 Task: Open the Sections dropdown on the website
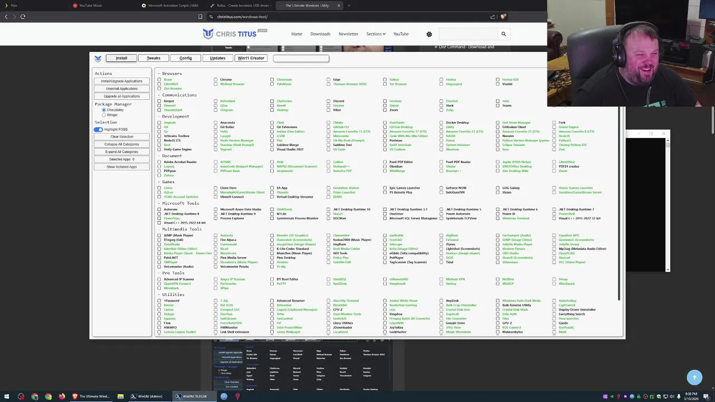click(375, 34)
